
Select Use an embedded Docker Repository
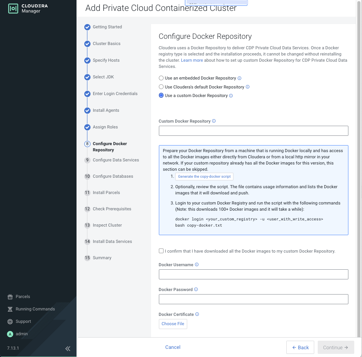(161, 78)
